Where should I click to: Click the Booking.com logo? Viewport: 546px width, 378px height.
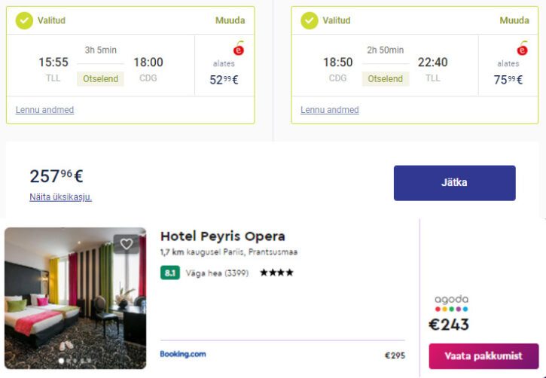(183, 354)
